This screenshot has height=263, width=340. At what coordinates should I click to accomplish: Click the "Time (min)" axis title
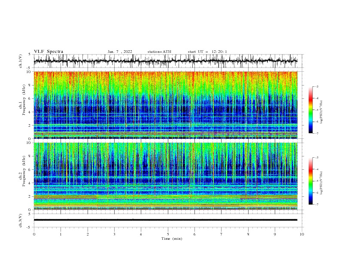tap(172, 239)
